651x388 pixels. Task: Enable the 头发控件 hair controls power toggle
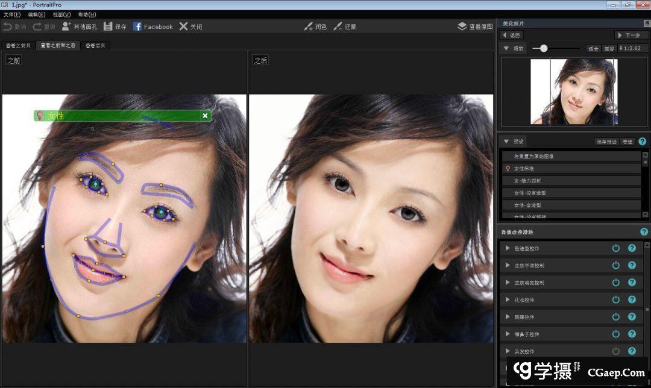pyautogui.click(x=615, y=351)
